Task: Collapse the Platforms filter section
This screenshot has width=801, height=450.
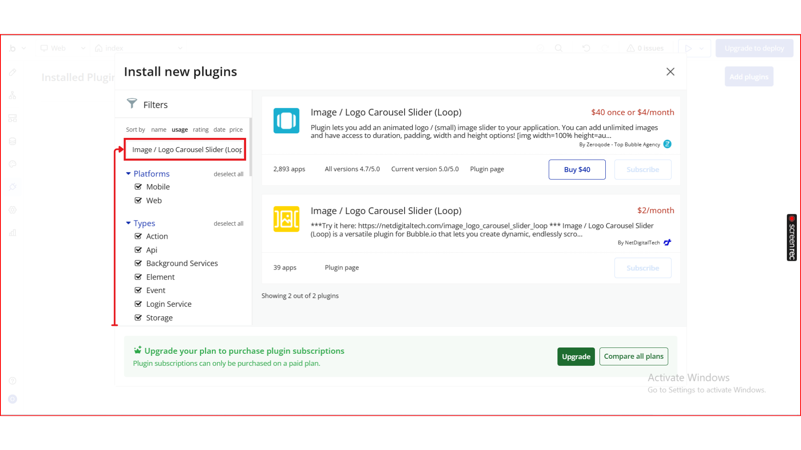Action: (128, 174)
